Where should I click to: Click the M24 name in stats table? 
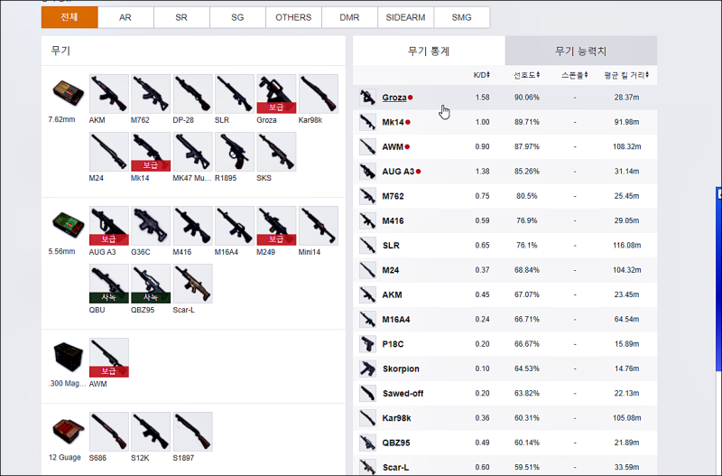click(x=391, y=270)
